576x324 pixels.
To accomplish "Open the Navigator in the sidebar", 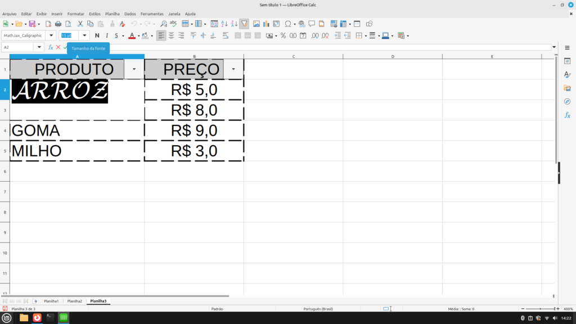I will coord(568,101).
